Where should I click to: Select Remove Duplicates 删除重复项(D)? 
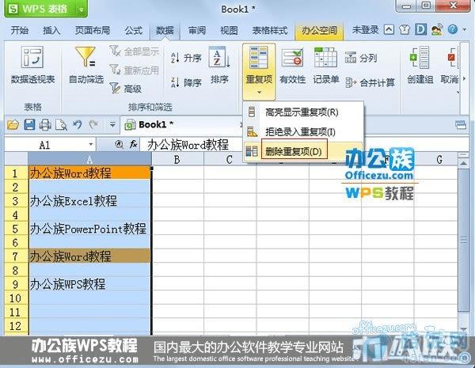pos(303,151)
